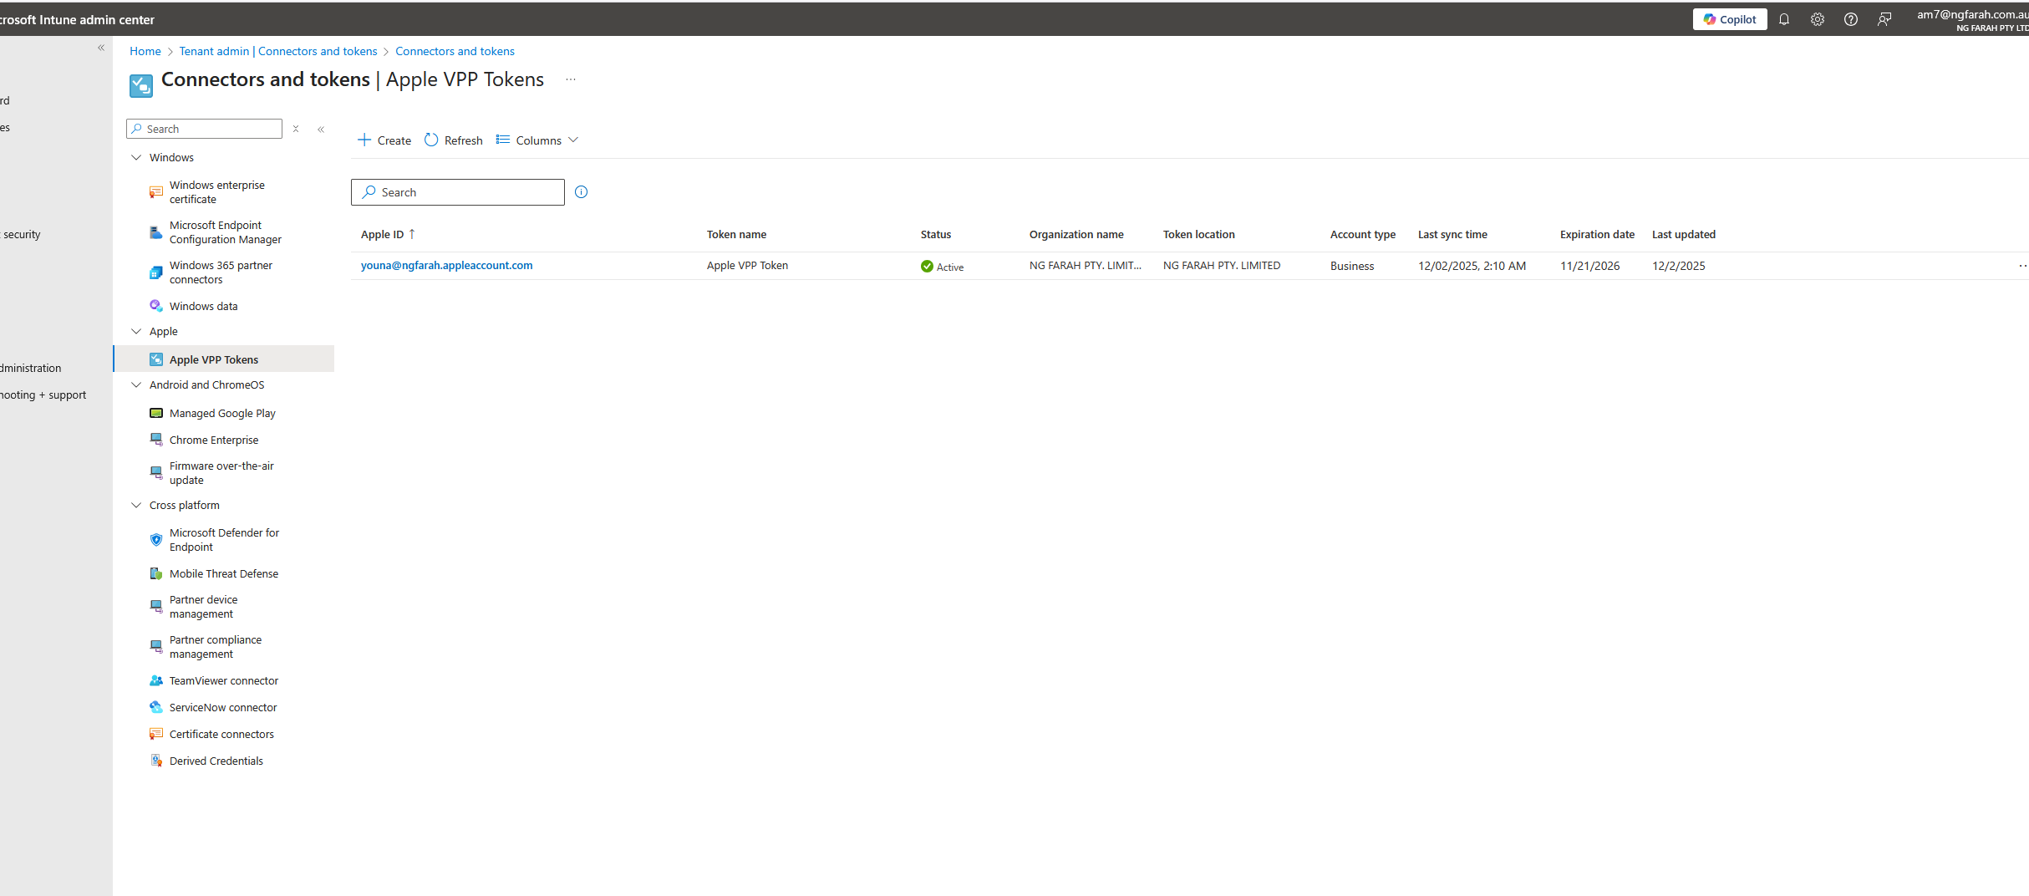The height and width of the screenshot is (896, 2029).
Task: Collapse the Android and ChromeOS group
Action: (137, 384)
